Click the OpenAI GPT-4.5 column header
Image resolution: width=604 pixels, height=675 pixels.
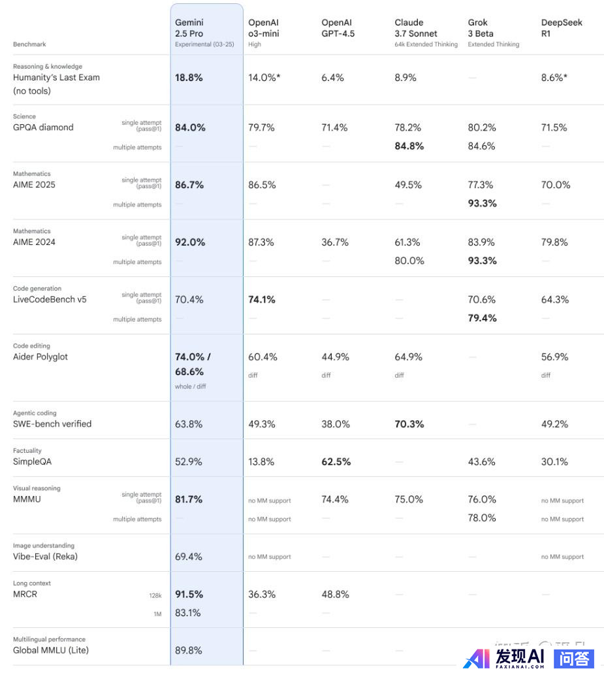coord(338,27)
